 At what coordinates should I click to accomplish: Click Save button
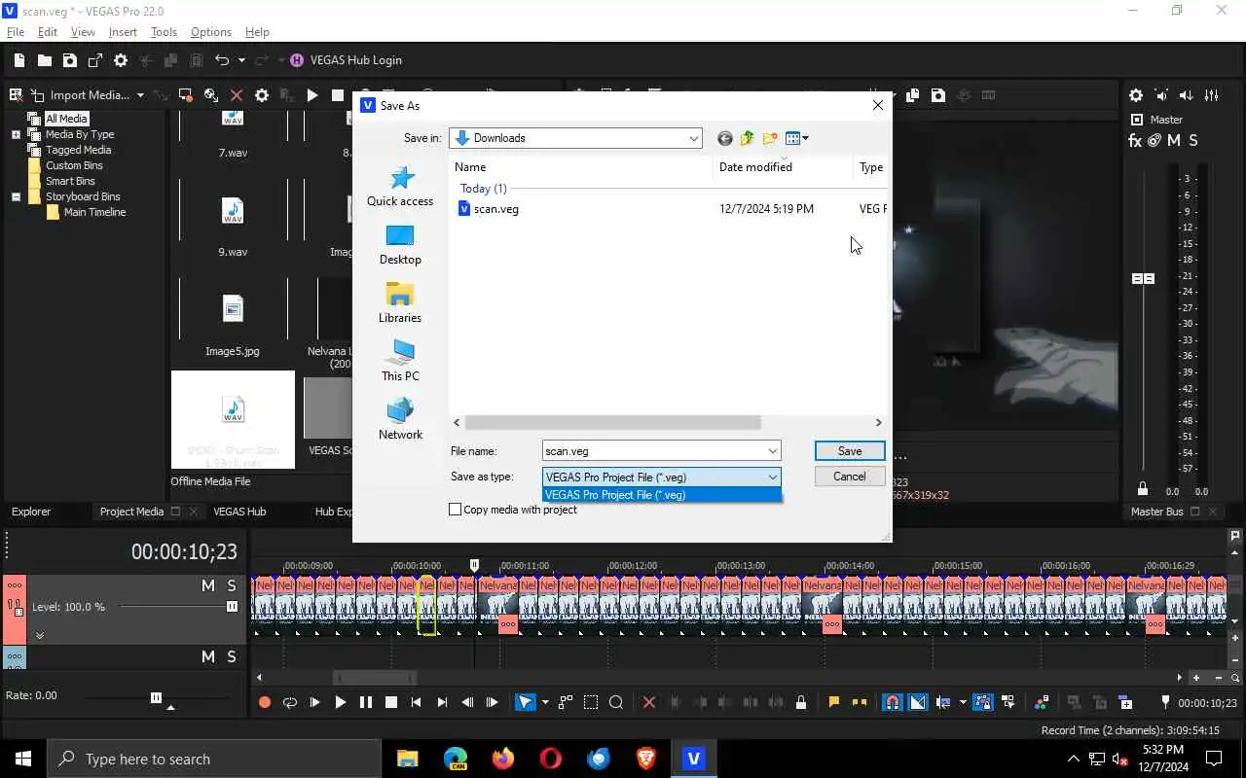coord(850,451)
